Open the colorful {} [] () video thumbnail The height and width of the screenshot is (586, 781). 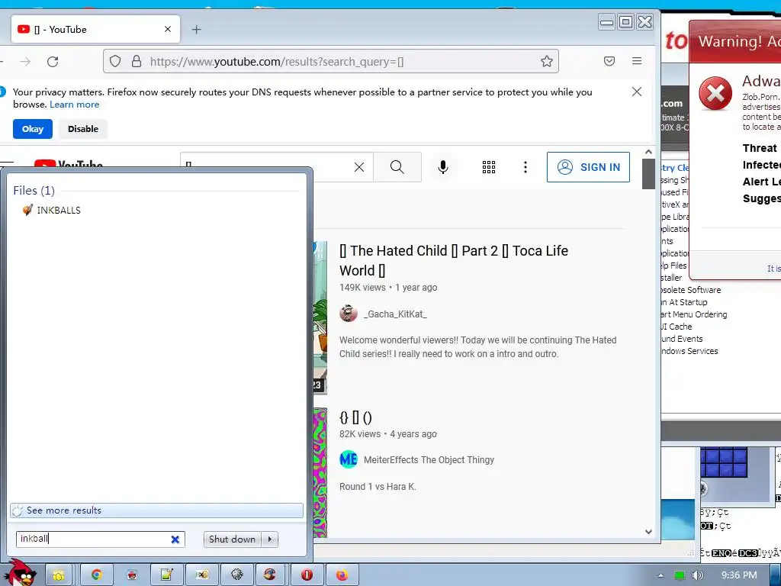point(320,472)
